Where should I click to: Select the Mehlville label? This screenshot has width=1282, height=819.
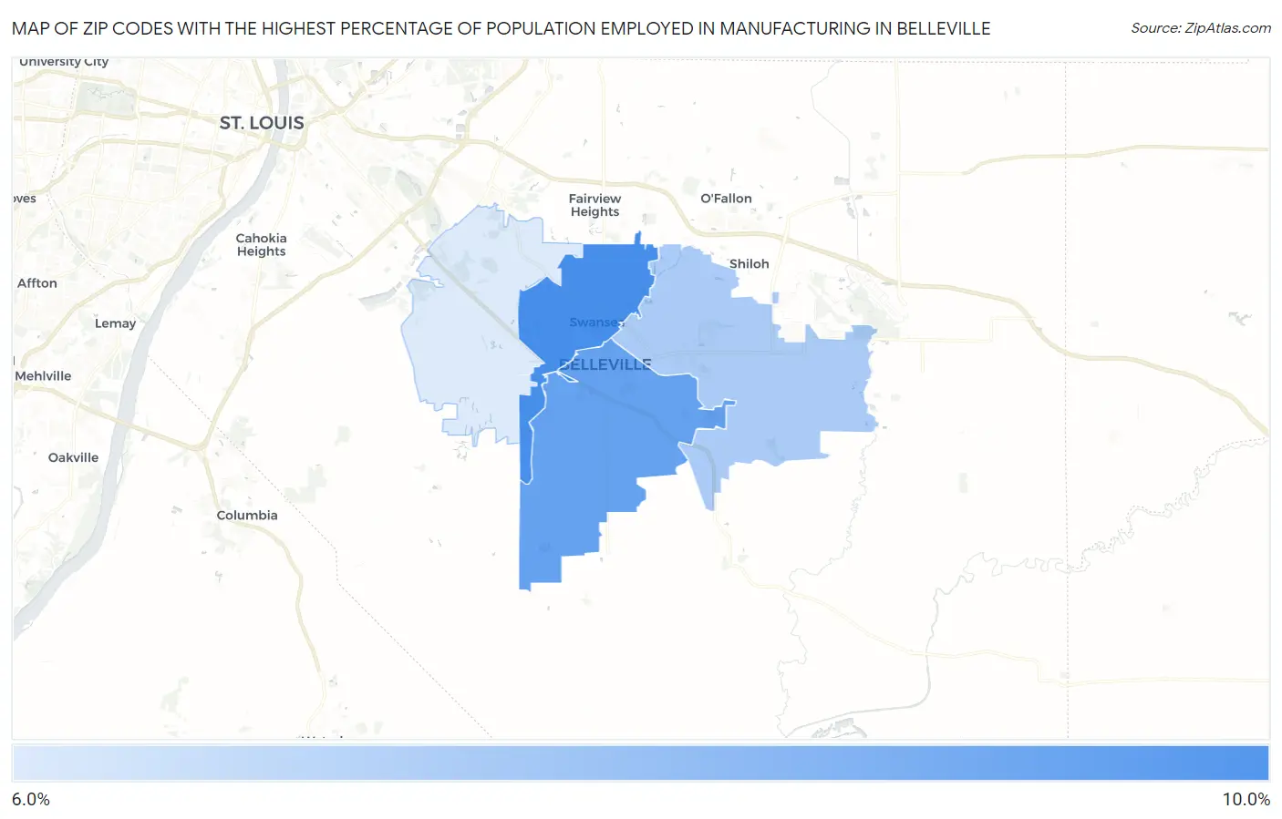pyautogui.click(x=43, y=376)
